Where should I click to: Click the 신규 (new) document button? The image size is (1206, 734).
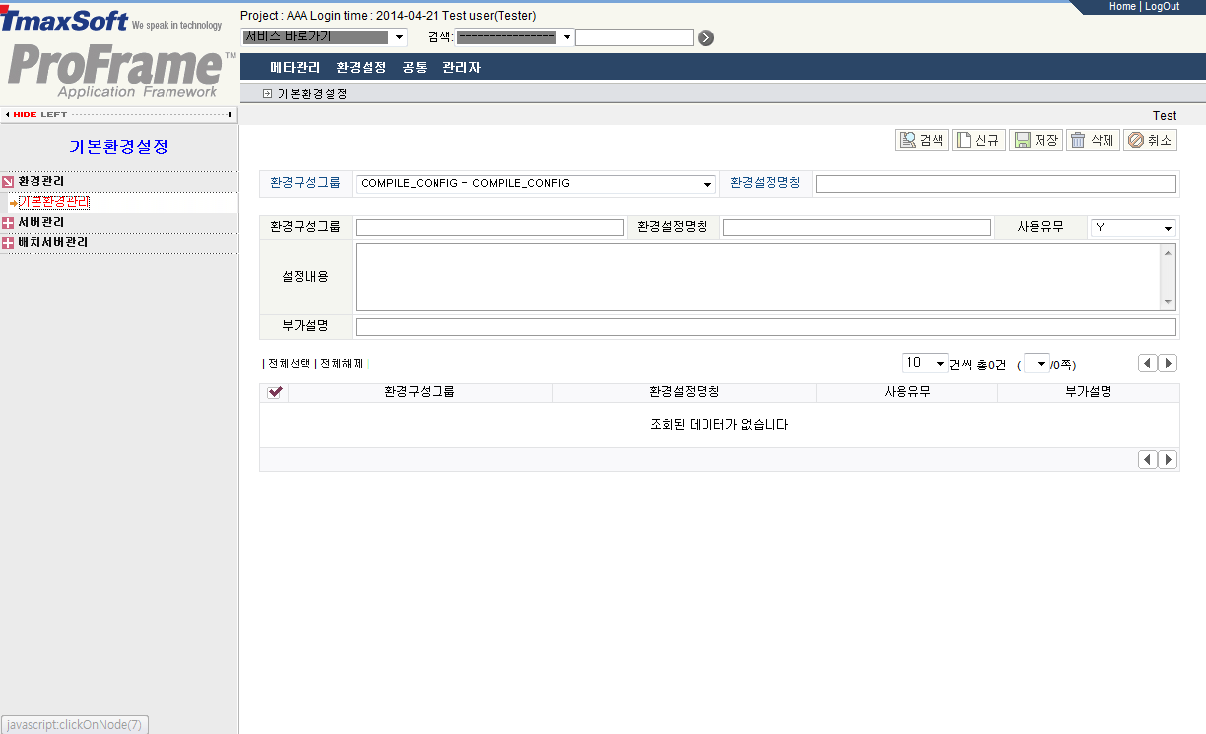click(x=977, y=141)
